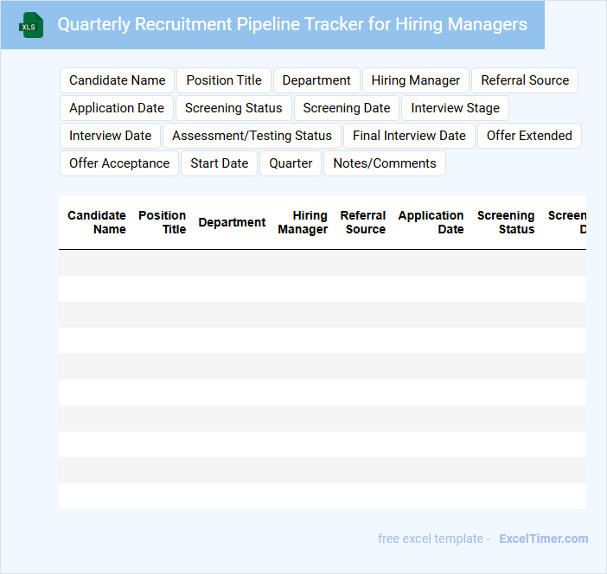This screenshot has width=607, height=574.
Task: Select the Screening Status column header
Action: pos(506,222)
